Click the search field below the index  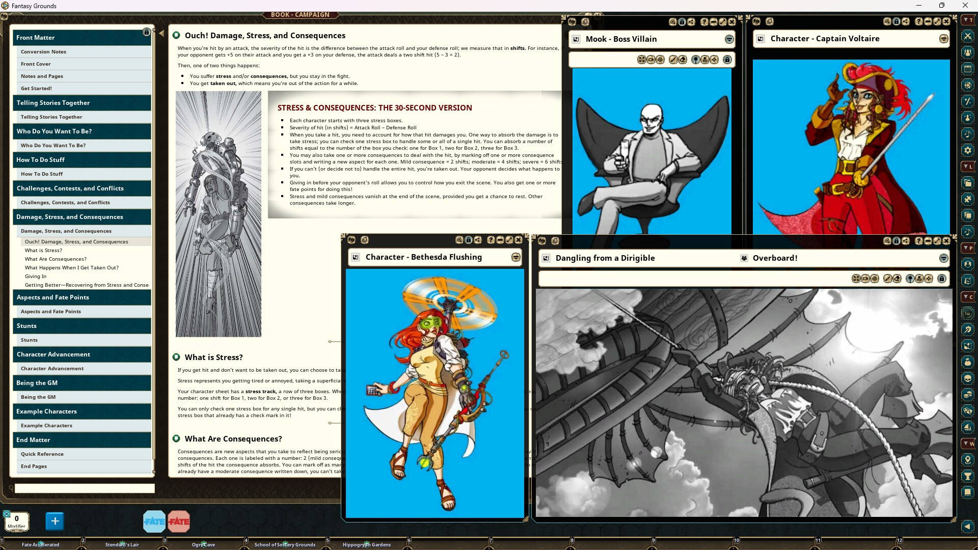[85, 488]
